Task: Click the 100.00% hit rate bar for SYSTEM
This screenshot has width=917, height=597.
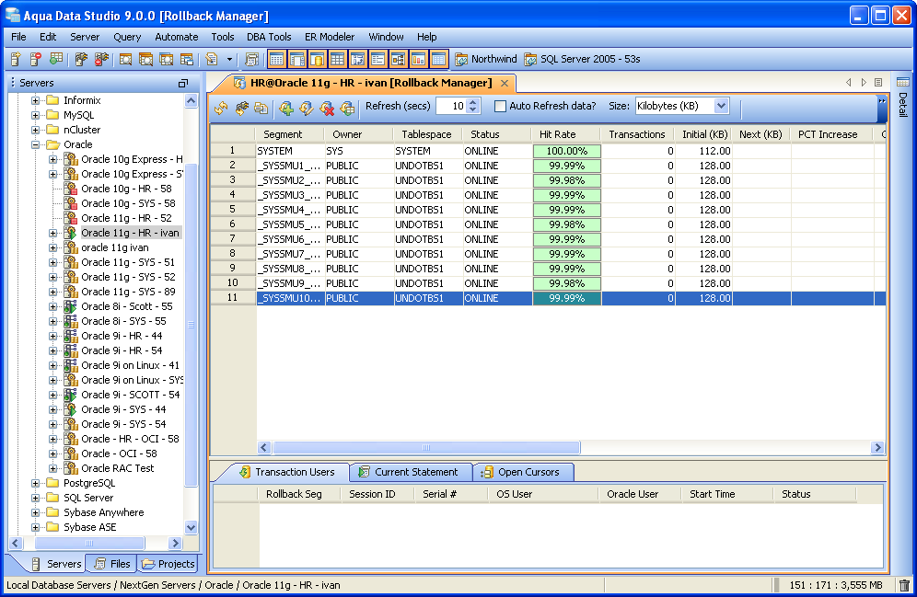Action: pos(567,151)
